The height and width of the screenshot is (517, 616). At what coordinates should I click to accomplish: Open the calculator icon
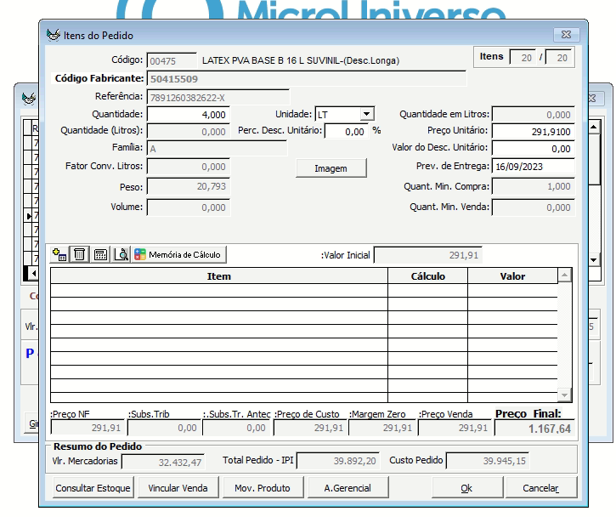pyautogui.click(x=100, y=255)
